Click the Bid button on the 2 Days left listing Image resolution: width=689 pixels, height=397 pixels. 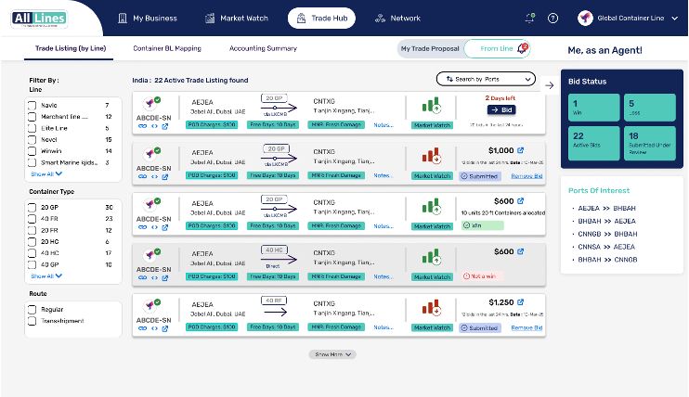click(x=501, y=109)
